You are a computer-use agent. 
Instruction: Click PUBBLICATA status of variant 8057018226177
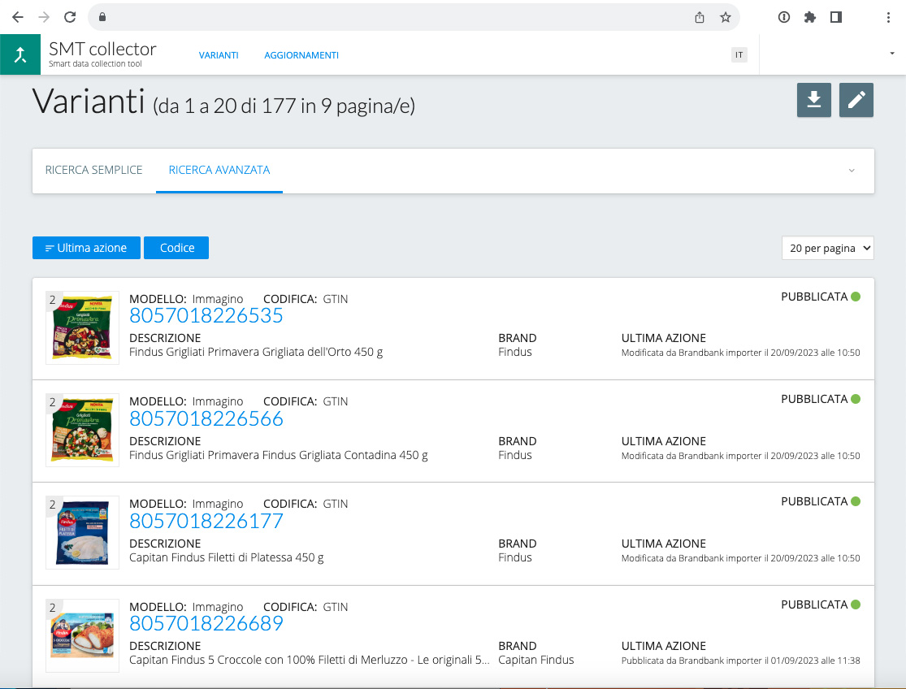tap(821, 501)
